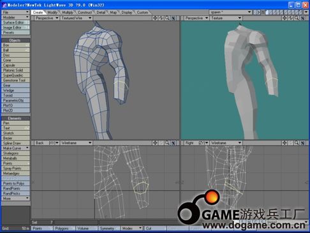310x233 pixels.
Task: Click zoom magnifier in Right viewport
Action: pos(297,143)
